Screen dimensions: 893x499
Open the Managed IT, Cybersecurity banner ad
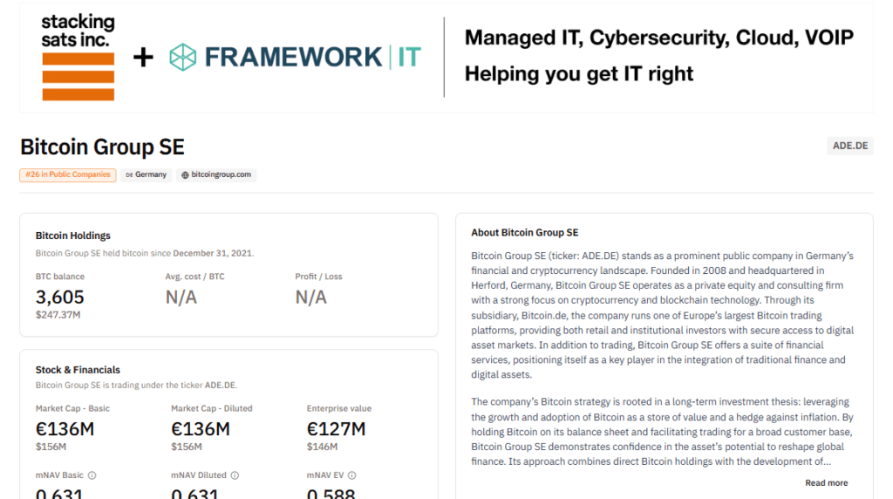pyautogui.click(x=658, y=57)
